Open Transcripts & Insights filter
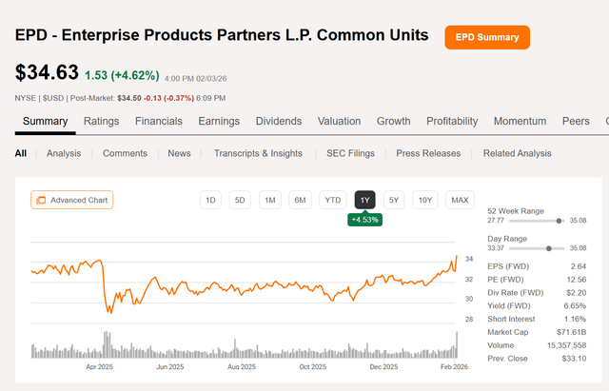Viewport: 609px width, 391px height. point(258,153)
